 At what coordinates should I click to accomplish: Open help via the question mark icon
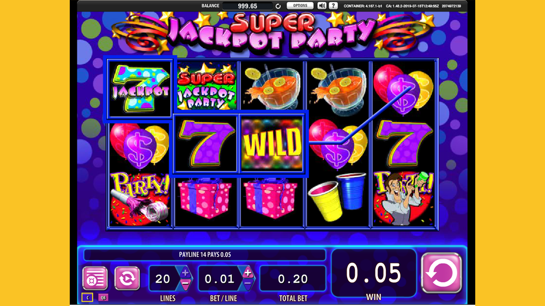pyautogui.click(x=333, y=5)
